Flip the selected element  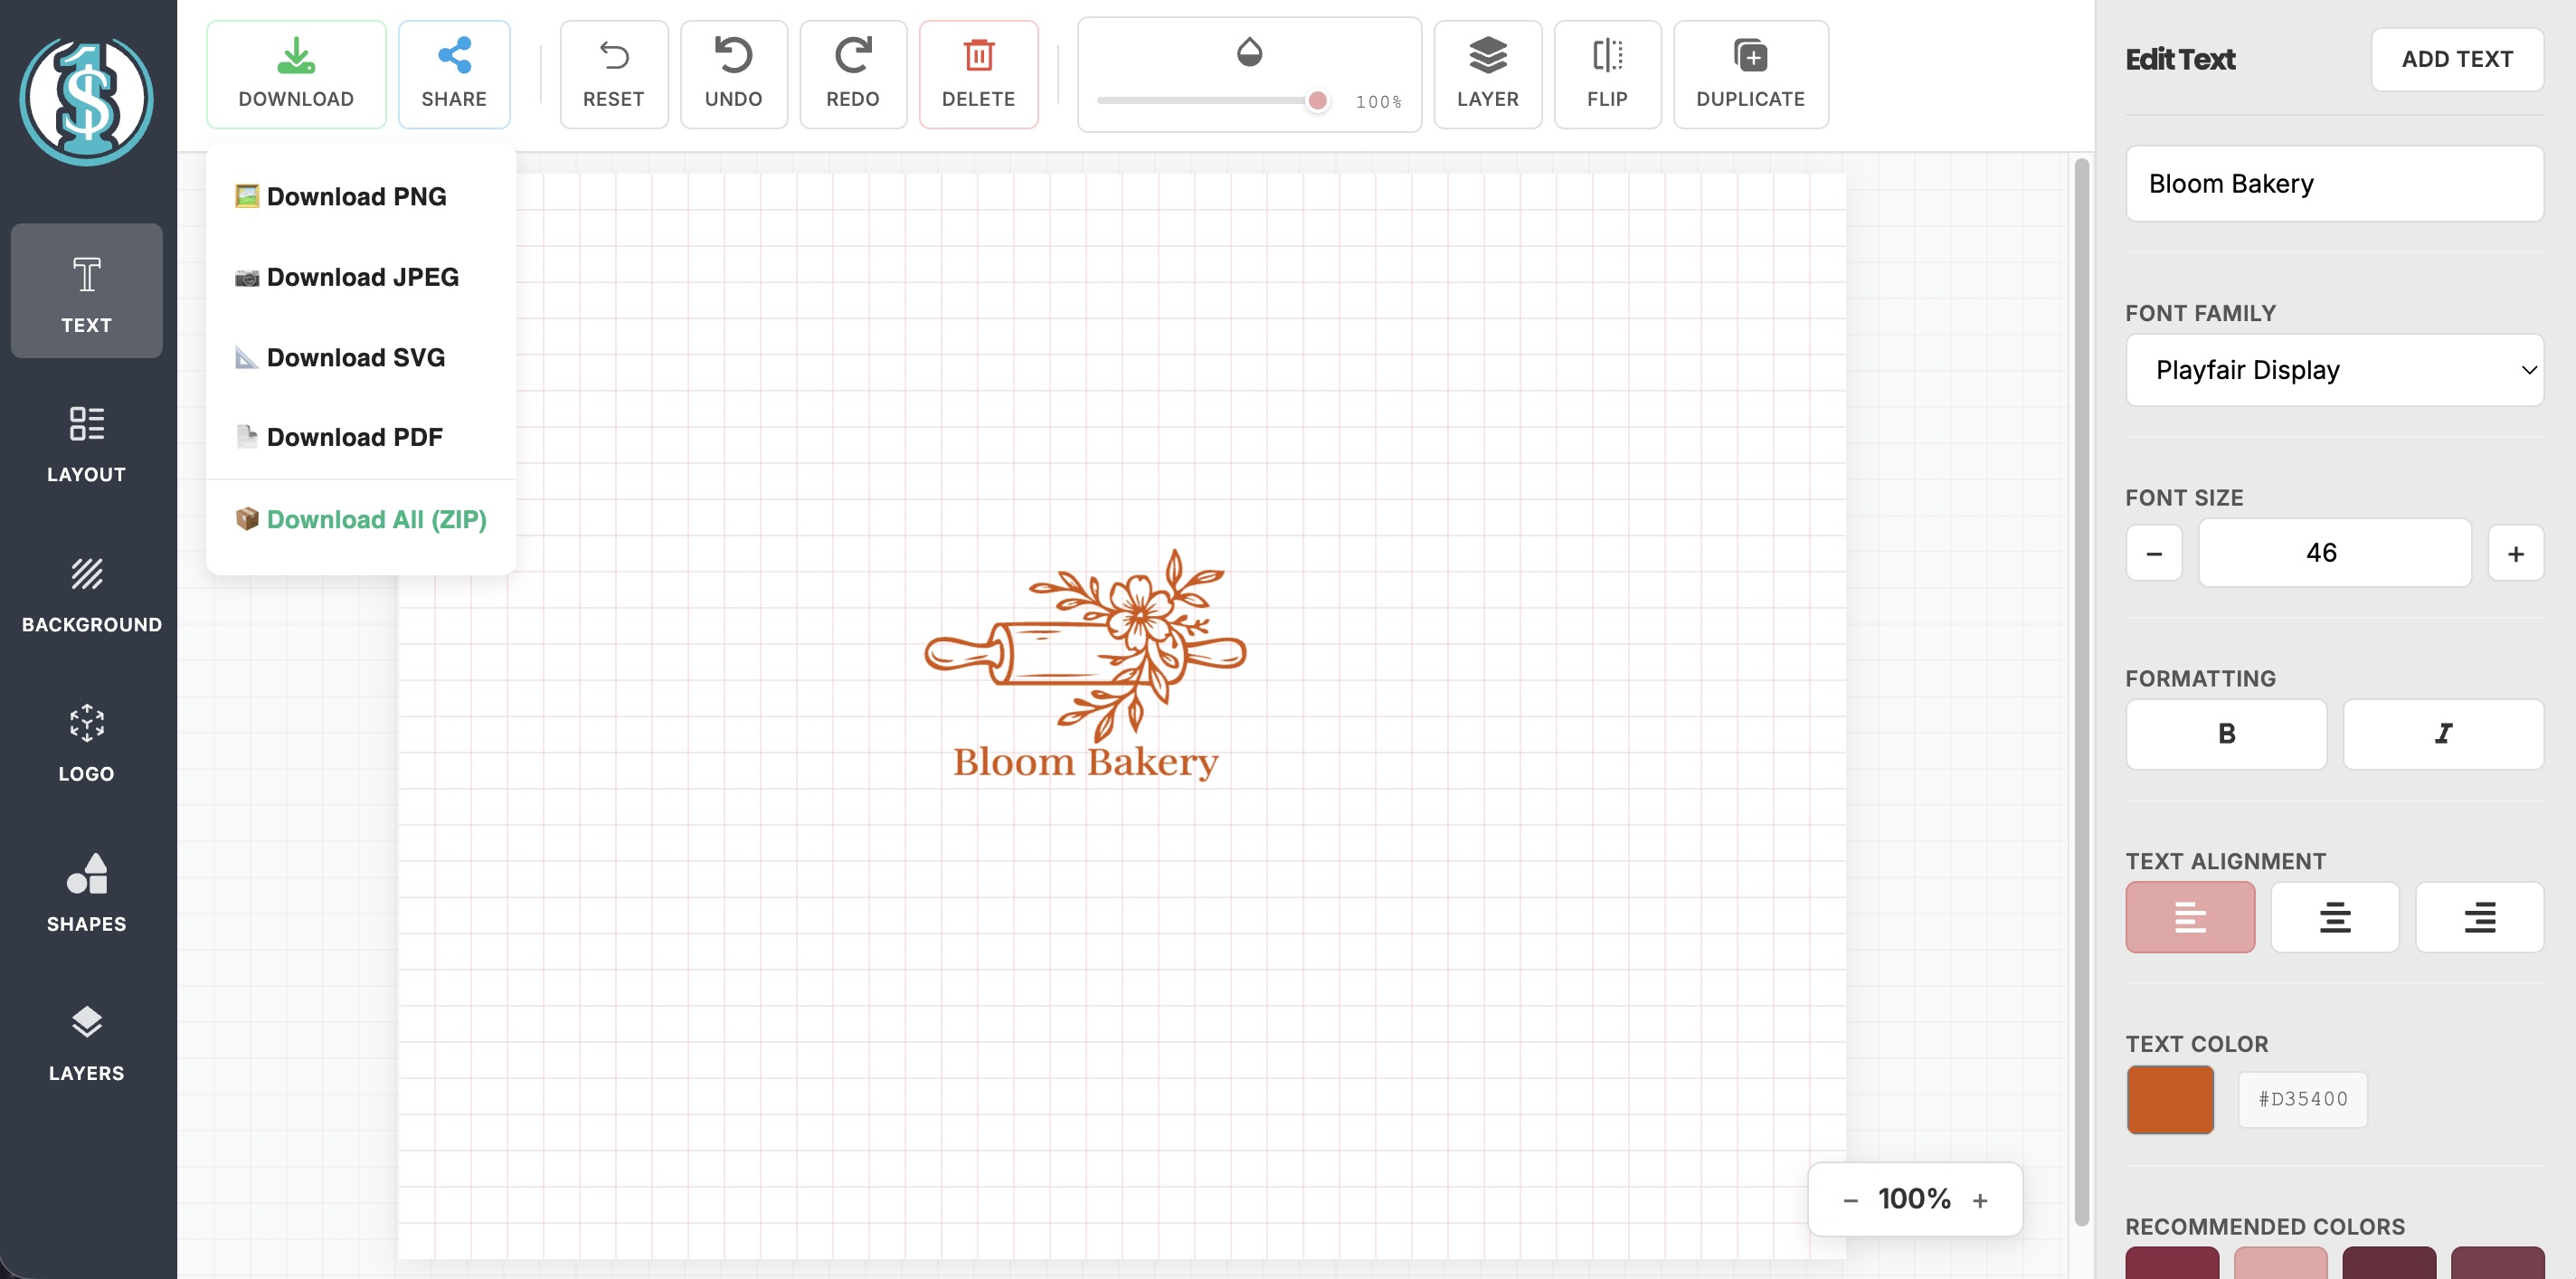pyautogui.click(x=1607, y=74)
